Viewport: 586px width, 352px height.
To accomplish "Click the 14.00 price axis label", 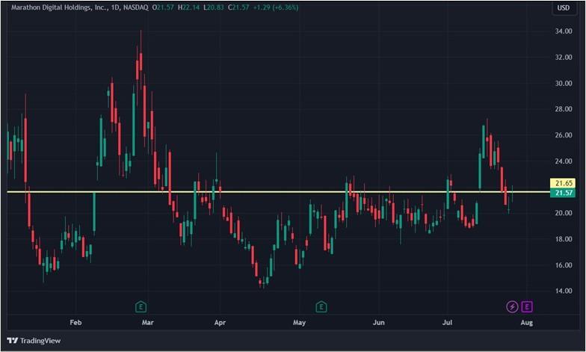I will tap(564, 290).
